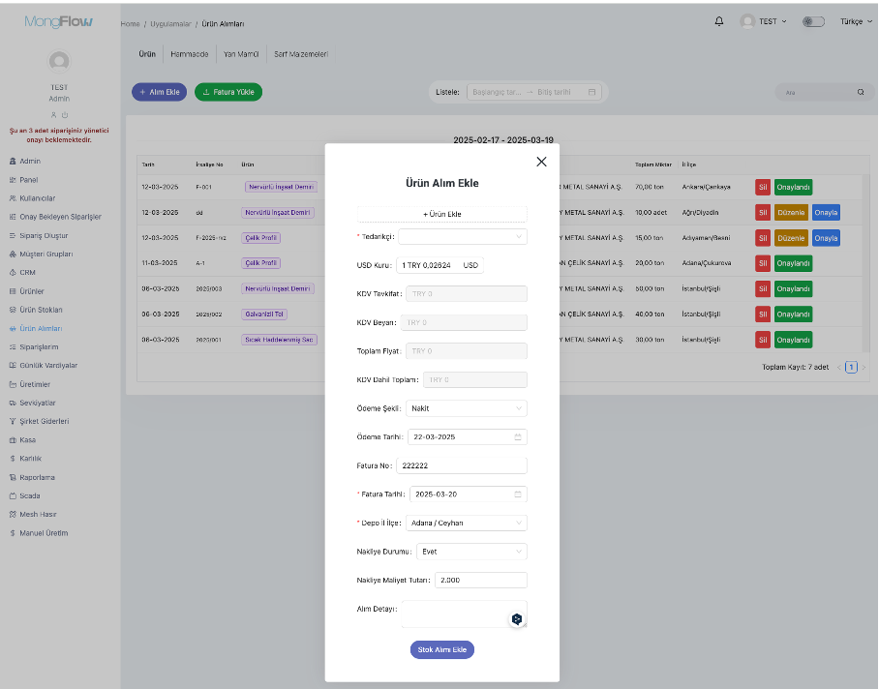Image resolution: width=879 pixels, height=689 pixels.
Task: Click the Başlangıç tarihi date input
Action: click(x=497, y=92)
